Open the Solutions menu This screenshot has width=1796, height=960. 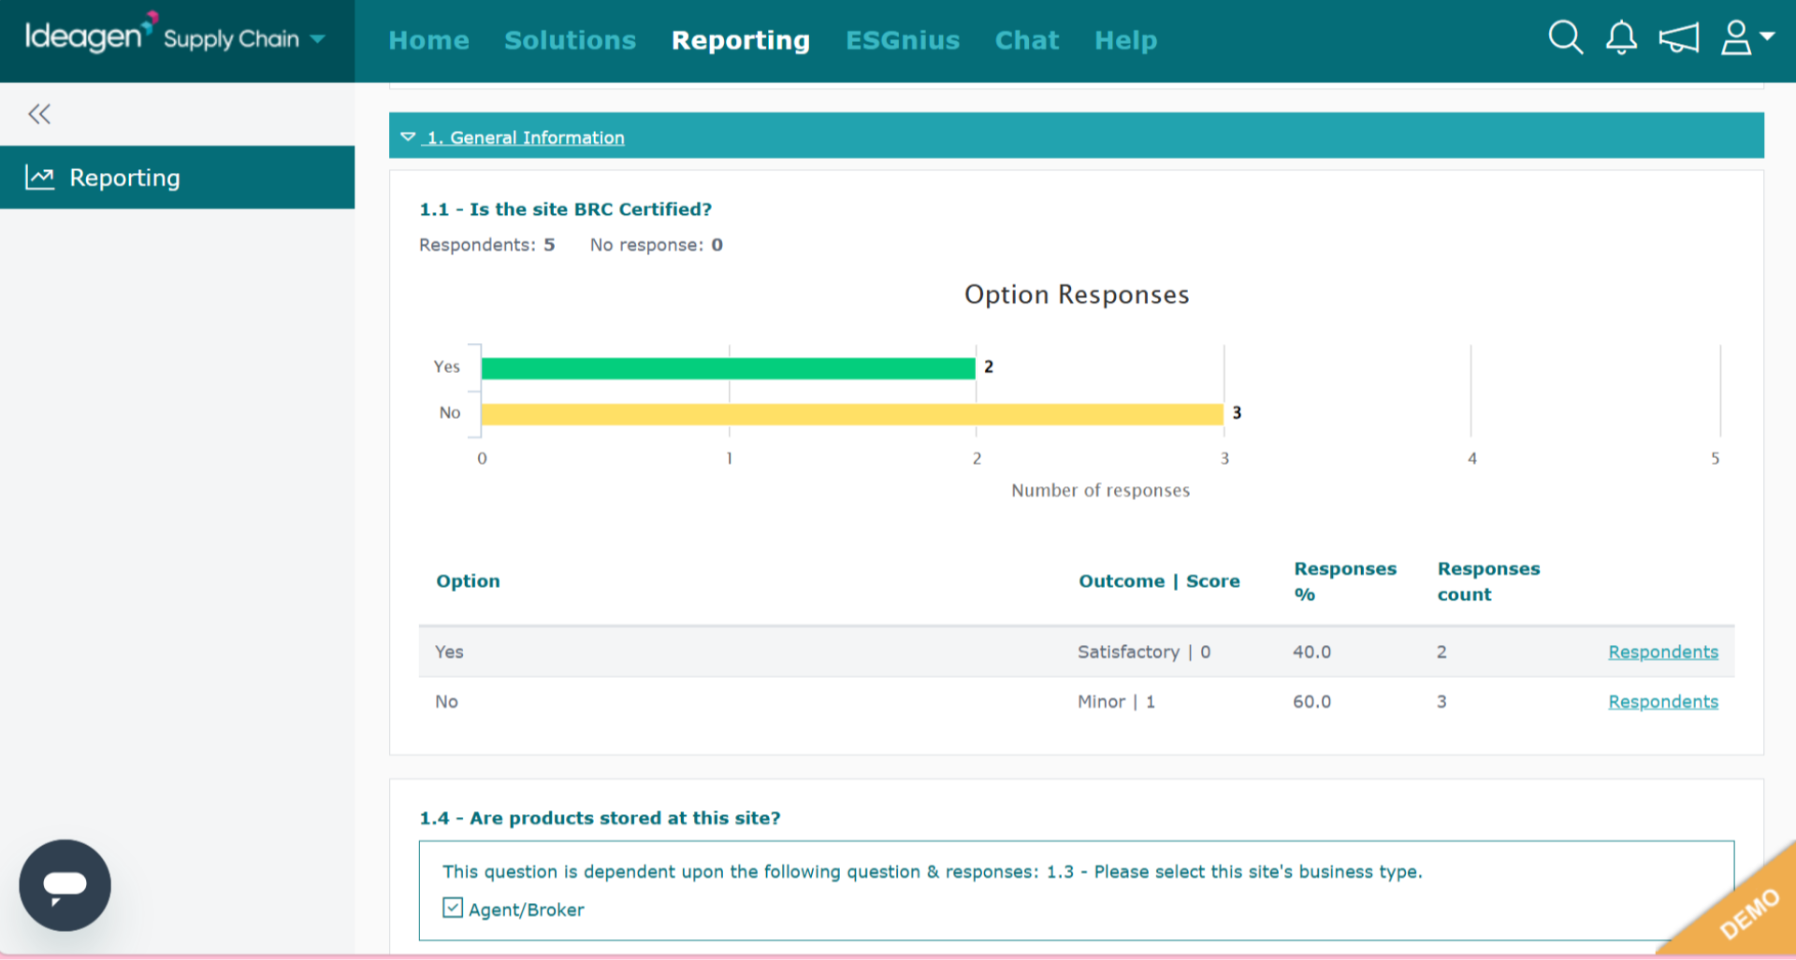tap(570, 40)
